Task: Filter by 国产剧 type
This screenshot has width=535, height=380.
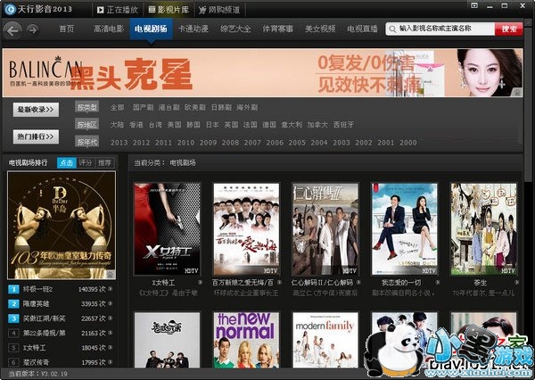Action: [143, 108]
